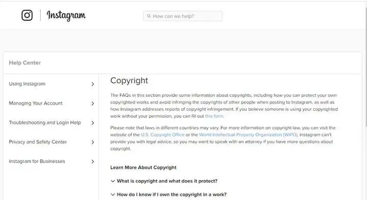Click the Instagram camera logo icon
Screen dimensions: 367x200
click(27, 15)
